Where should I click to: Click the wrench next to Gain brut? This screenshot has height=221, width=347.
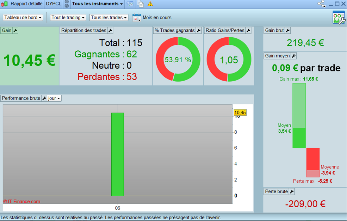click(288, 31)
